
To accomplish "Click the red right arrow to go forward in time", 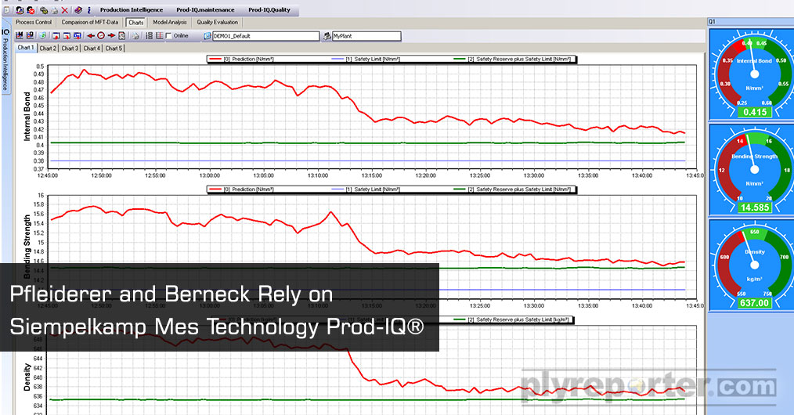I will 111,36.
